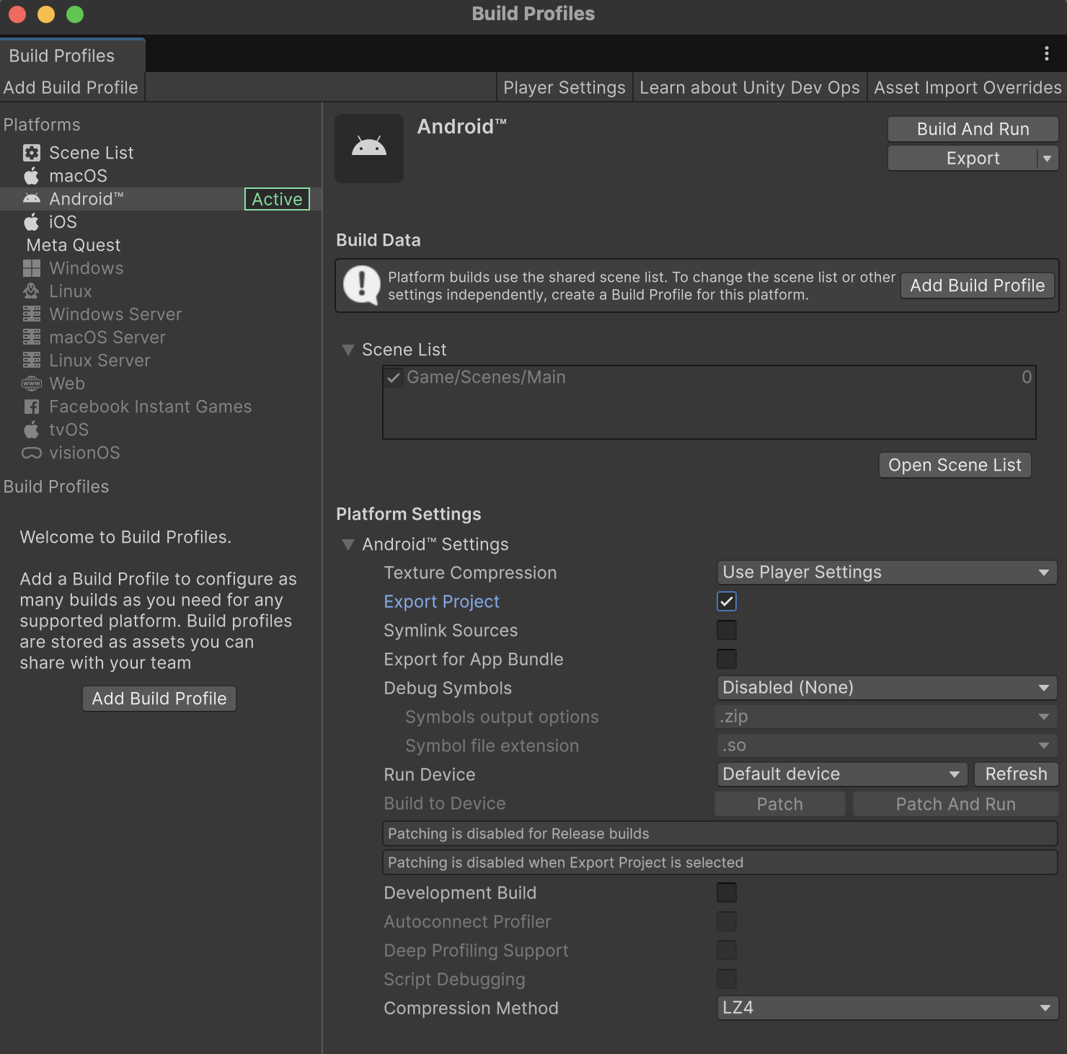Enable the Symlink Sources checkbox

tap(727, 630)
